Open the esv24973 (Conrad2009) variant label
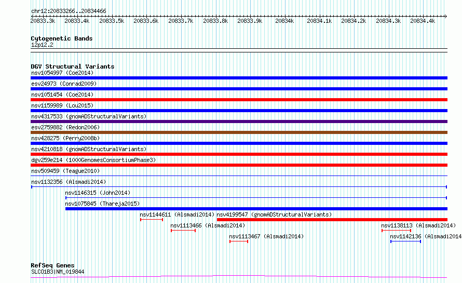462x283 pixels. tap(64, 84)
